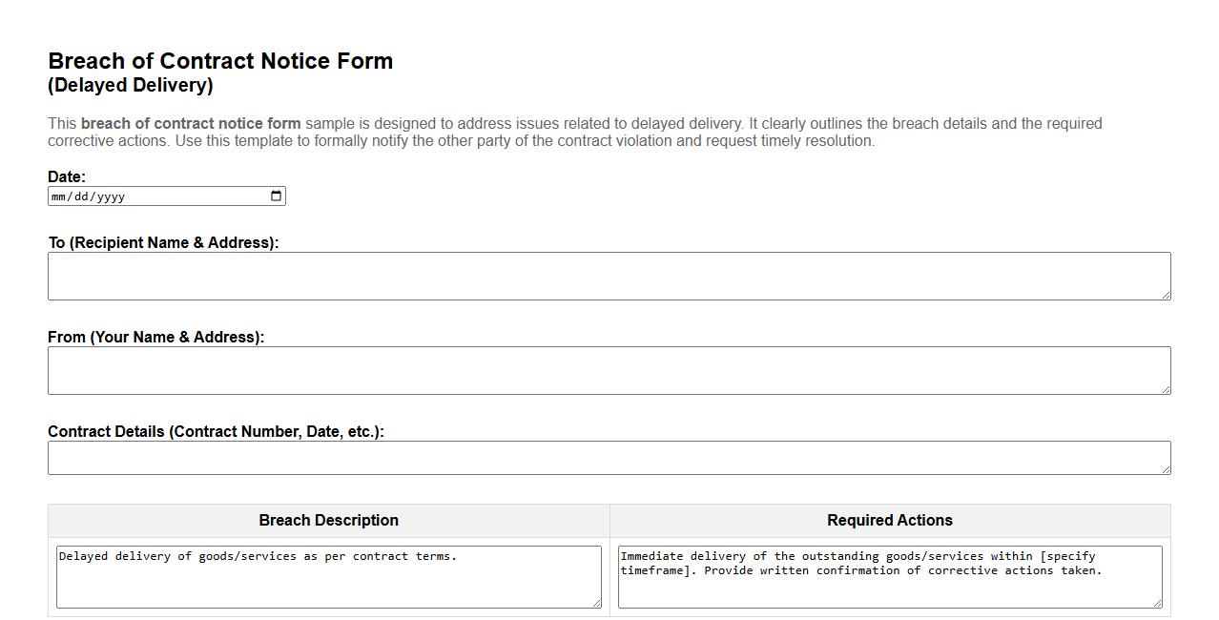
Task: Select the Breach Description column header
Action: [328, 520]
